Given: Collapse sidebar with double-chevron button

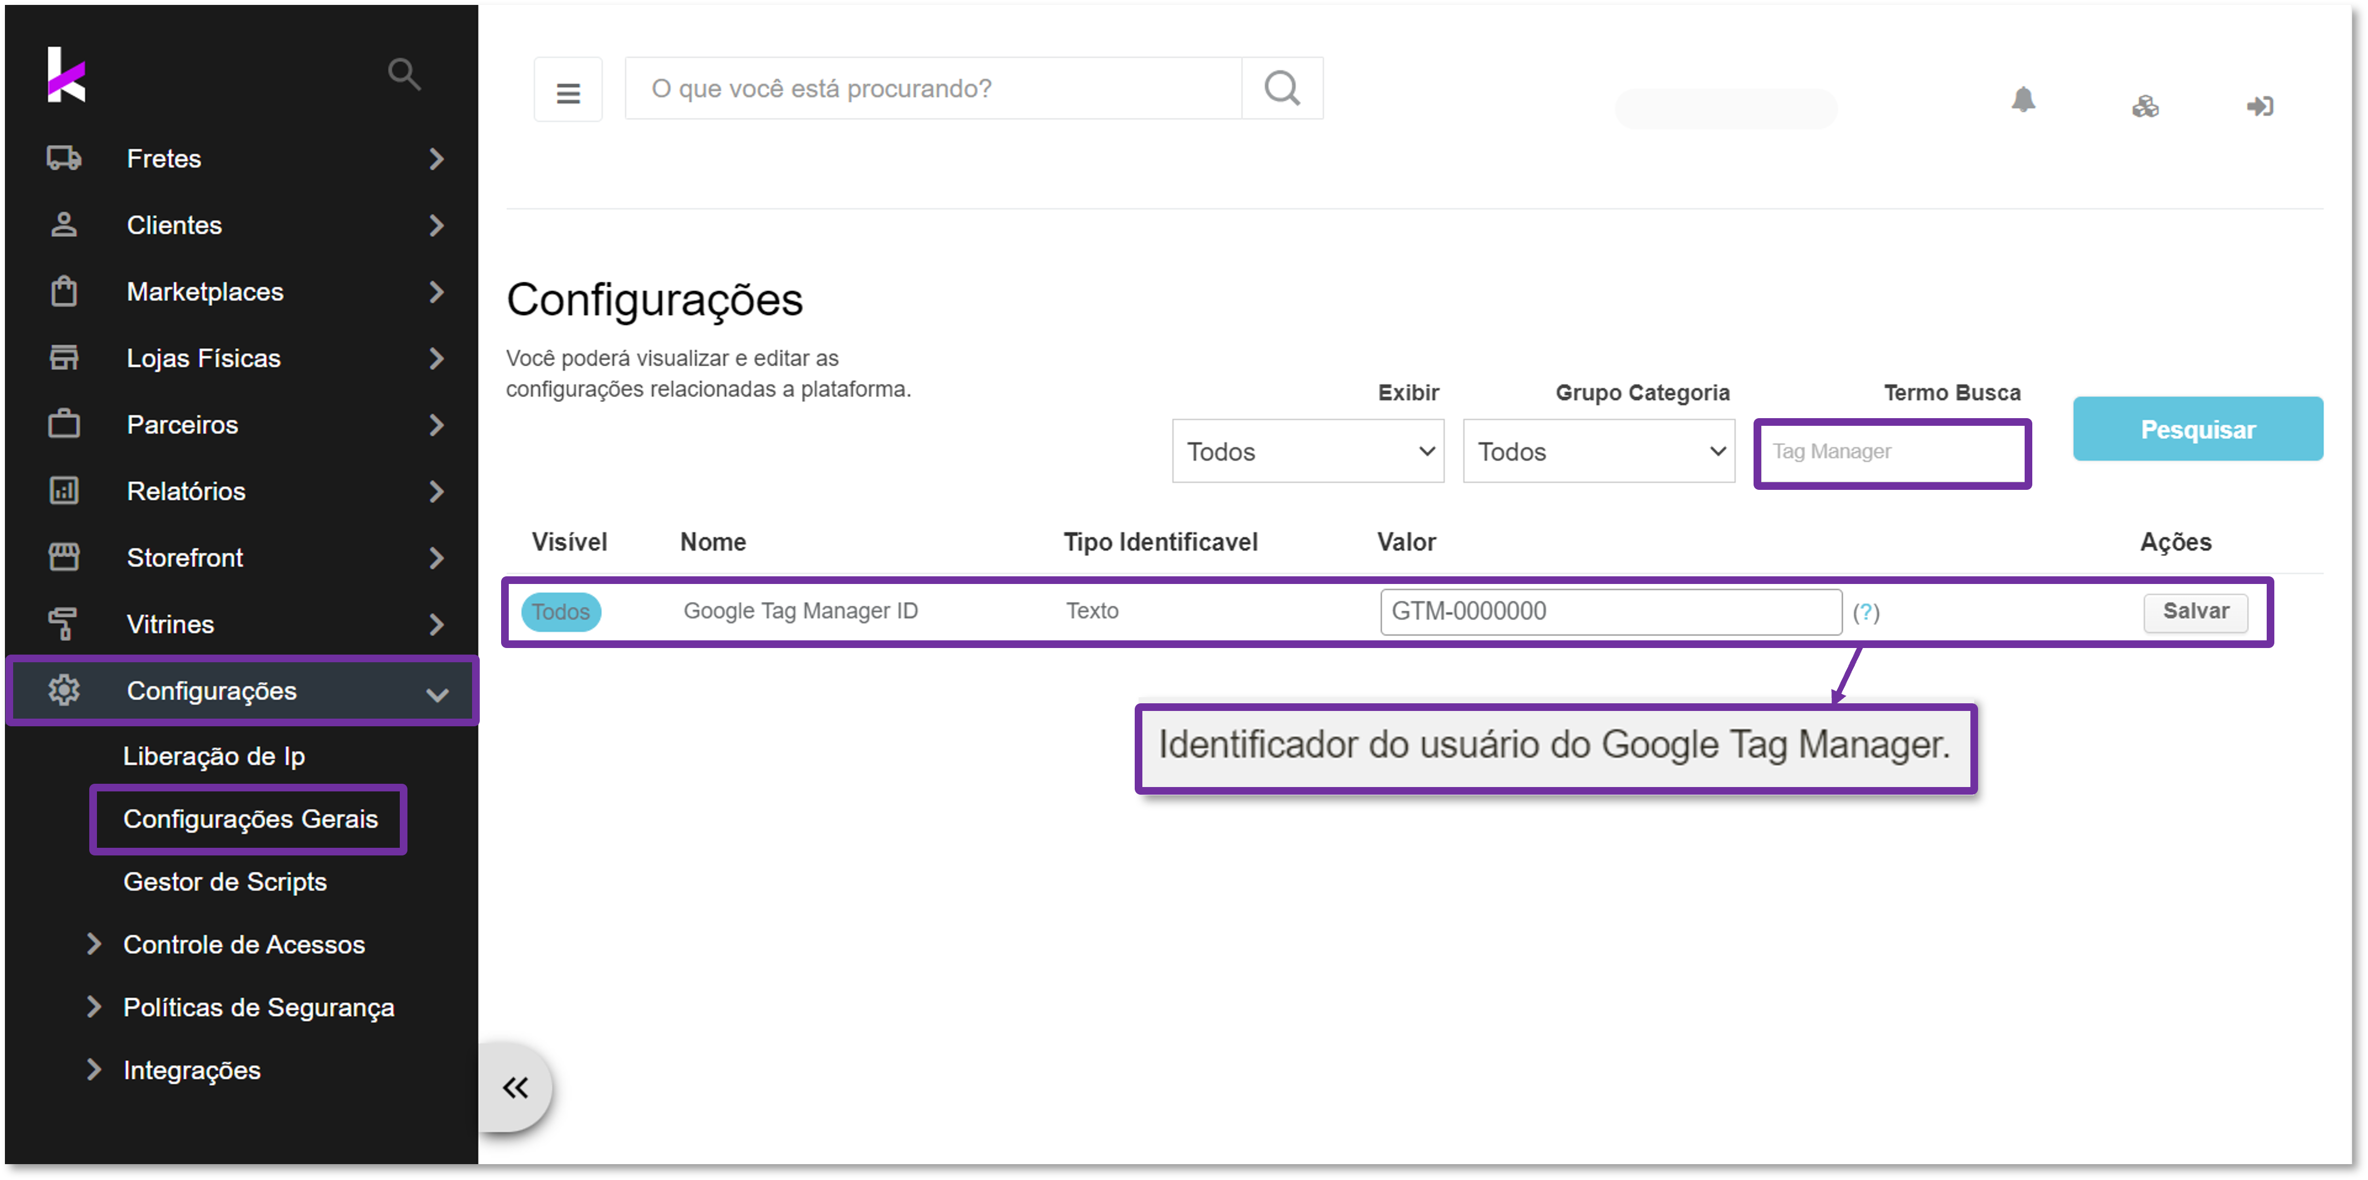Looking at the screenshot, I should tap(516, 1088).
